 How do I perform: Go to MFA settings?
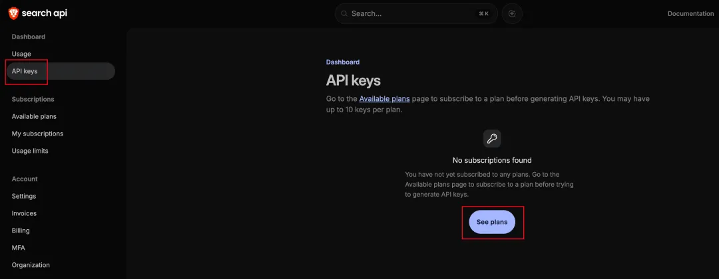pos(18,248)
